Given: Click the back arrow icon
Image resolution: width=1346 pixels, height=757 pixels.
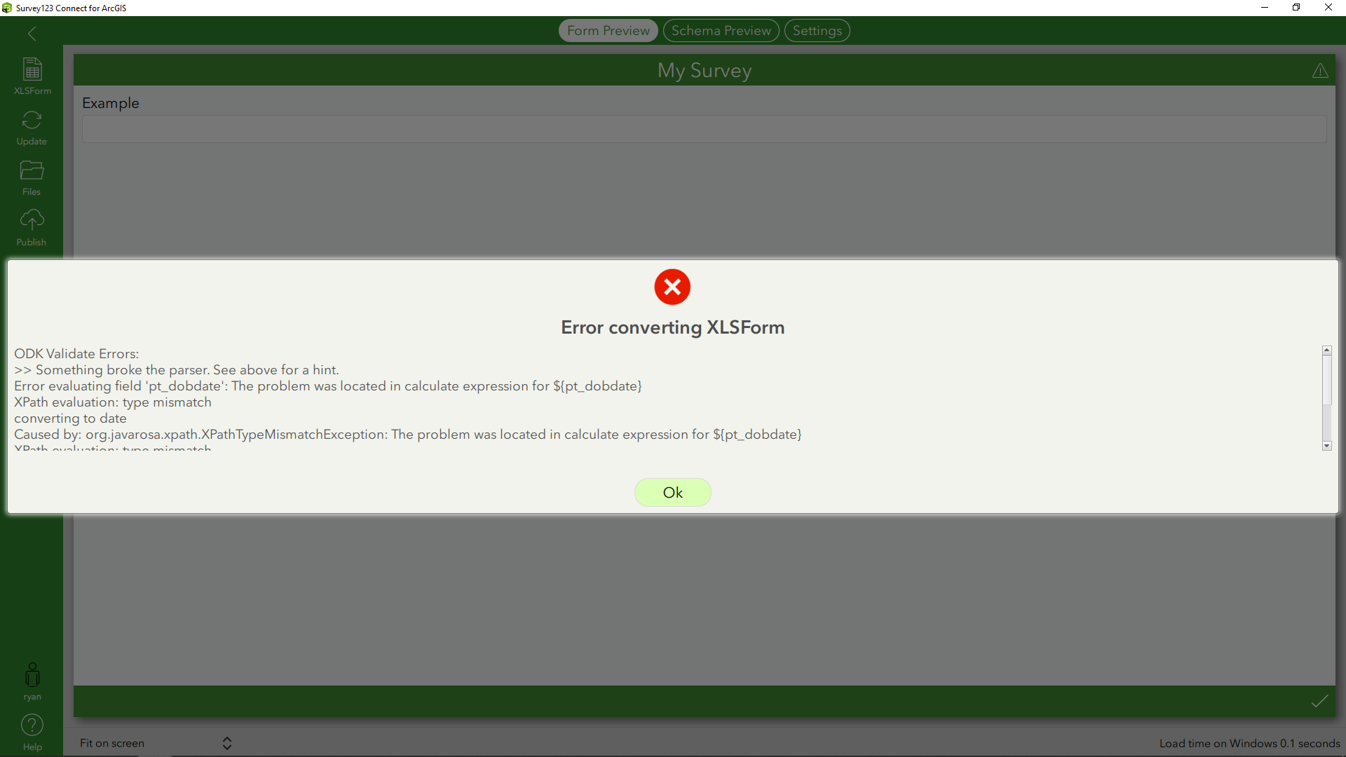Looking at the screenshot, I should point(32,33).
